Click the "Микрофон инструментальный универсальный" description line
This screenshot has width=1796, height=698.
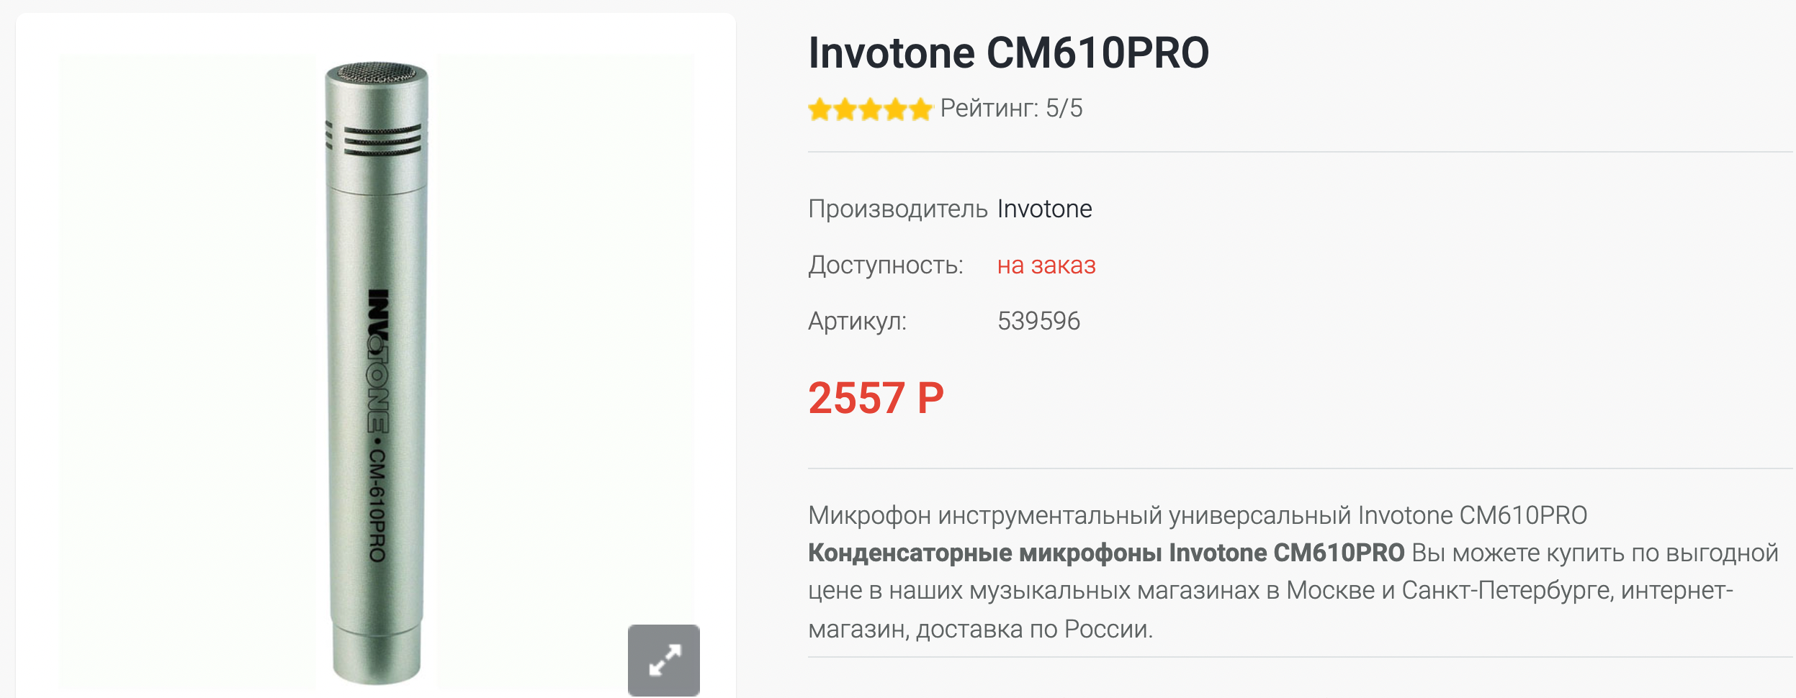pos(1080,515)
